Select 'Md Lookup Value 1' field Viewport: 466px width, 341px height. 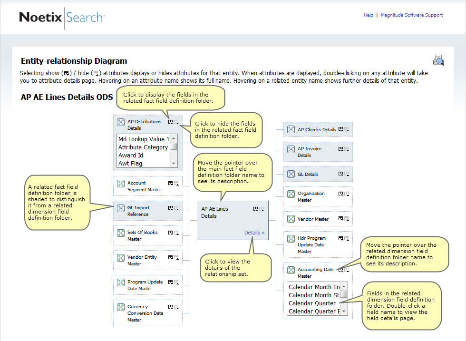(x=144, y=139)
